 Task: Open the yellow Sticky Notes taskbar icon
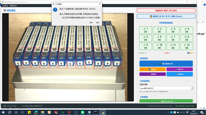point(29,112)
